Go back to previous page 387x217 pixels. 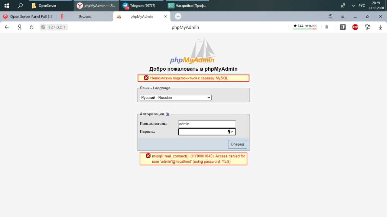point(7,27)
